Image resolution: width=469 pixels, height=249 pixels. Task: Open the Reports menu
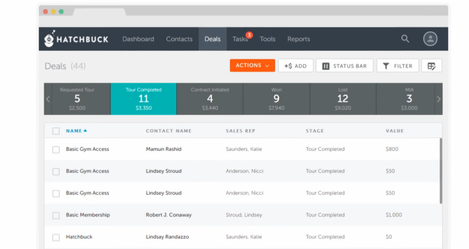tap(299, 39)
